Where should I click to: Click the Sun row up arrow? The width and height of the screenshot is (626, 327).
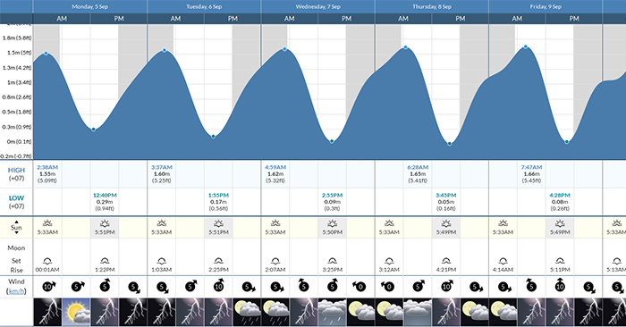16,222
